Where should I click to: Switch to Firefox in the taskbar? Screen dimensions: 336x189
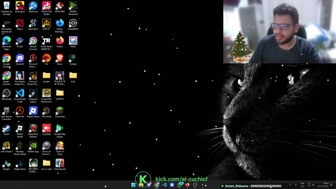(187, 185)
